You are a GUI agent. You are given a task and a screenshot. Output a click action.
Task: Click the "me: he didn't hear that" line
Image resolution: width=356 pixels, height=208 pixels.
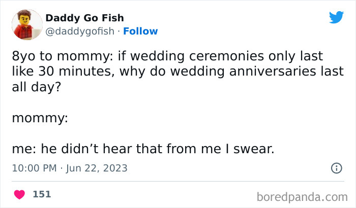coord(142,149)
